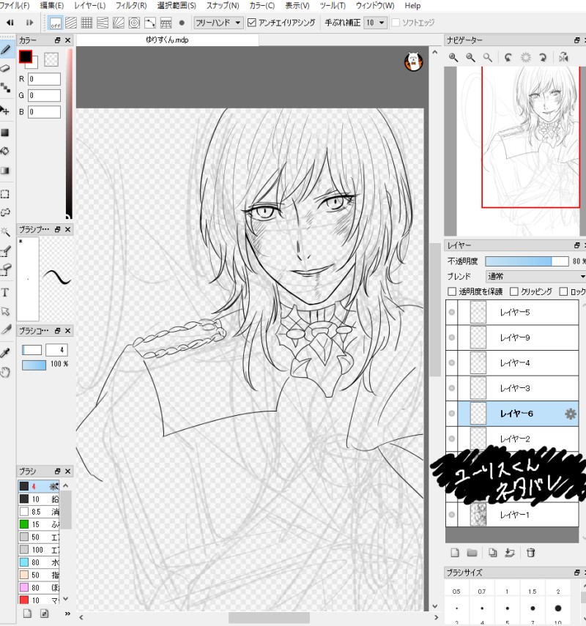Image resolution: width=586 pixels, height=626 pixels.
Task: Switch to the ゆりすくん.mdp document tab
Action: point(167,40)
